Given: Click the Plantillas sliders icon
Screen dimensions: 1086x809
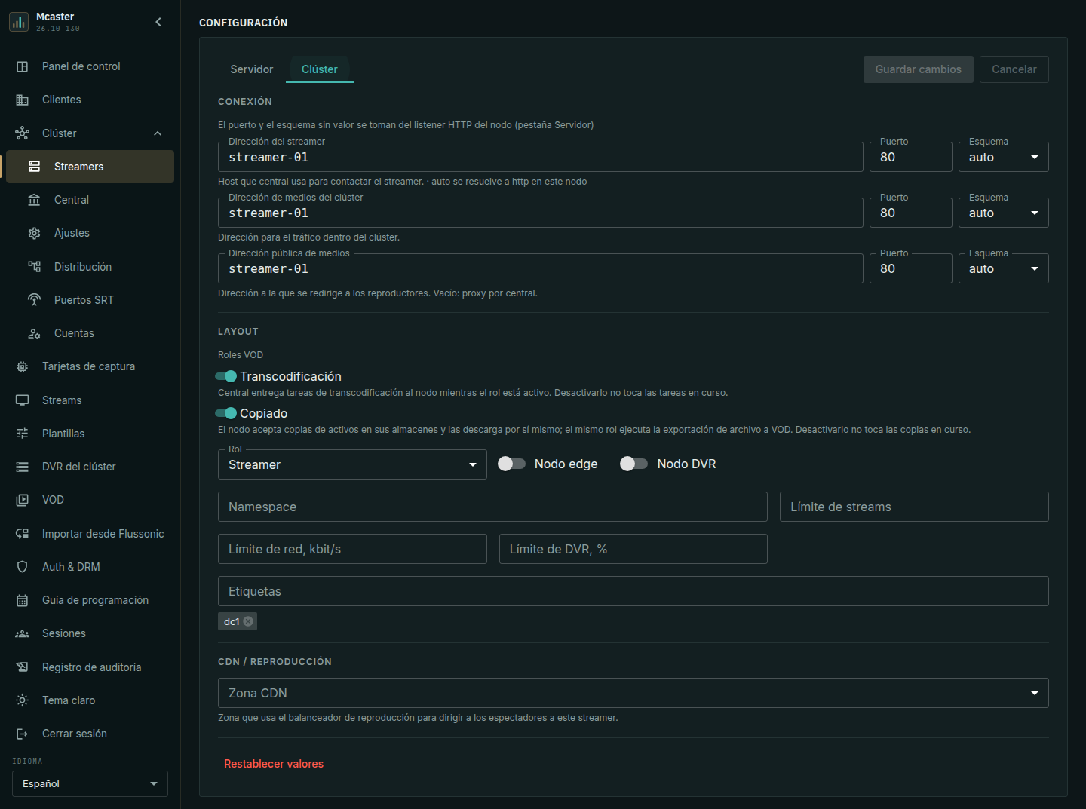Looking at the screenshot, I should click(x=23, y=434).
